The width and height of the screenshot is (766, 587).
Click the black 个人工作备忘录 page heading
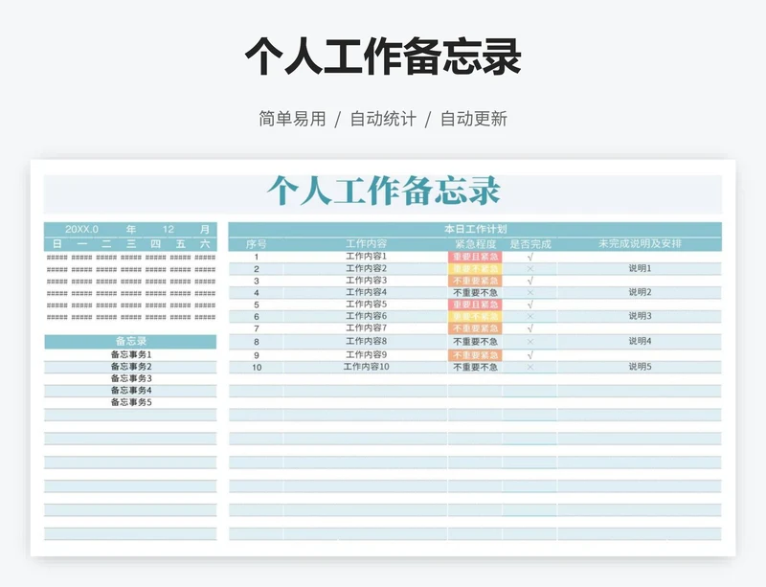coord(383,56)
